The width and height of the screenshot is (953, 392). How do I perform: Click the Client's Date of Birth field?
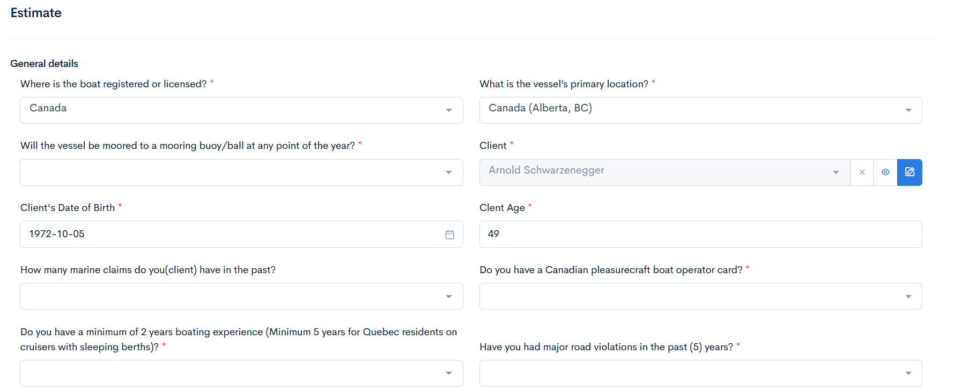(x=231, y=235)
